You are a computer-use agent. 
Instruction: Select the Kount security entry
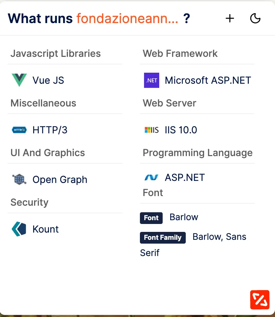[45, 229]
